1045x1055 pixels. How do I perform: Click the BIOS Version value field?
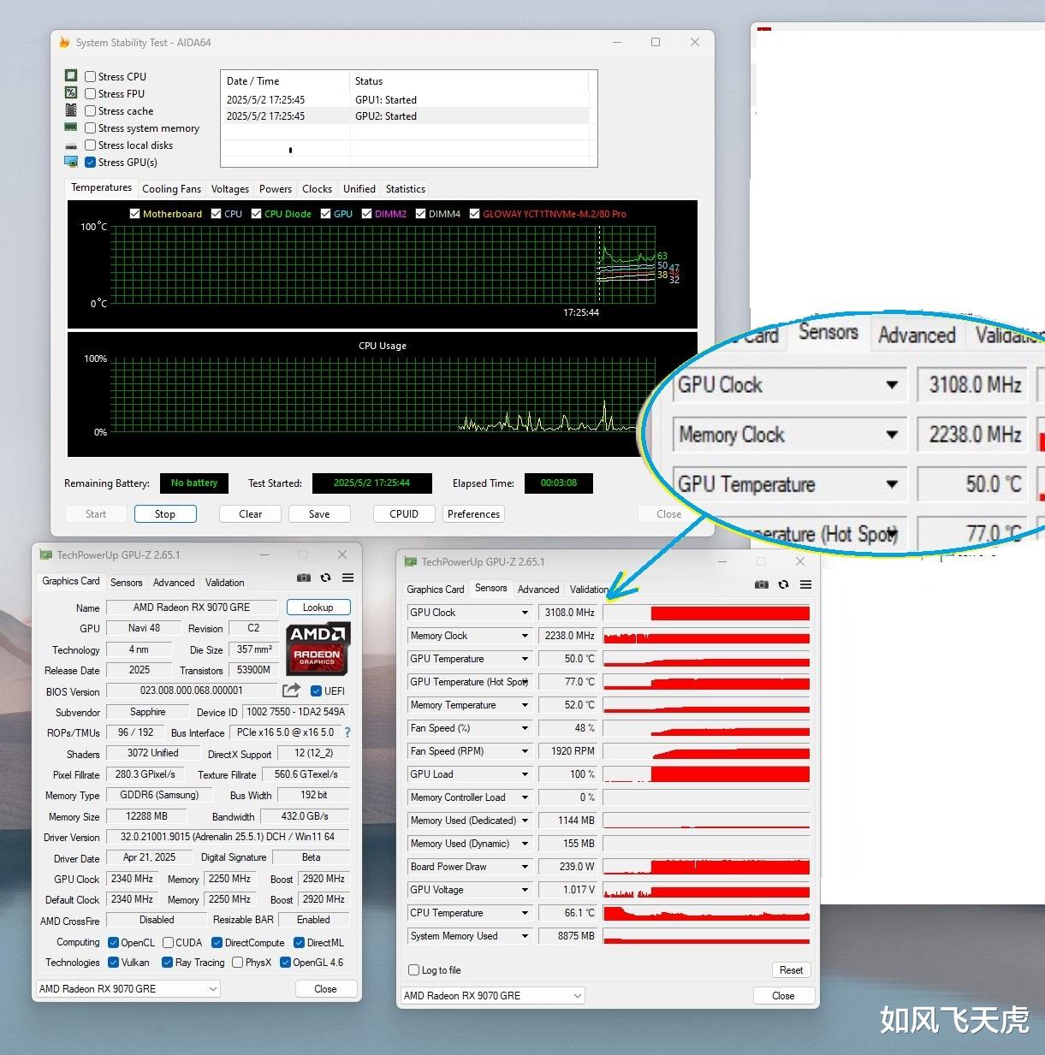192,690
